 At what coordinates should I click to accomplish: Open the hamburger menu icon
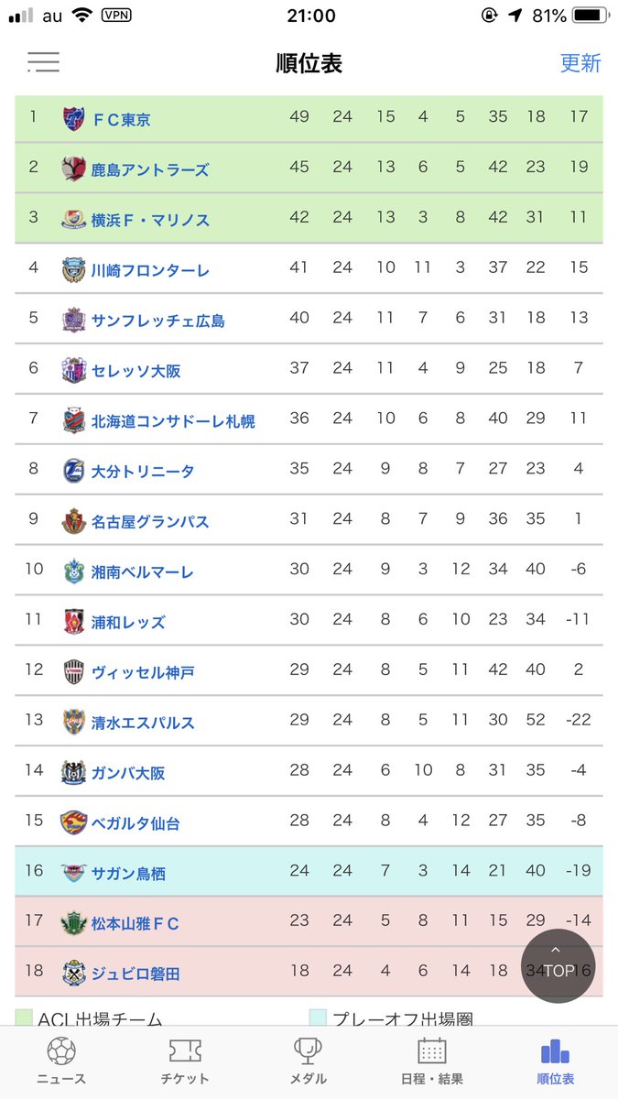pyautogui.click(x=43, y=62)
